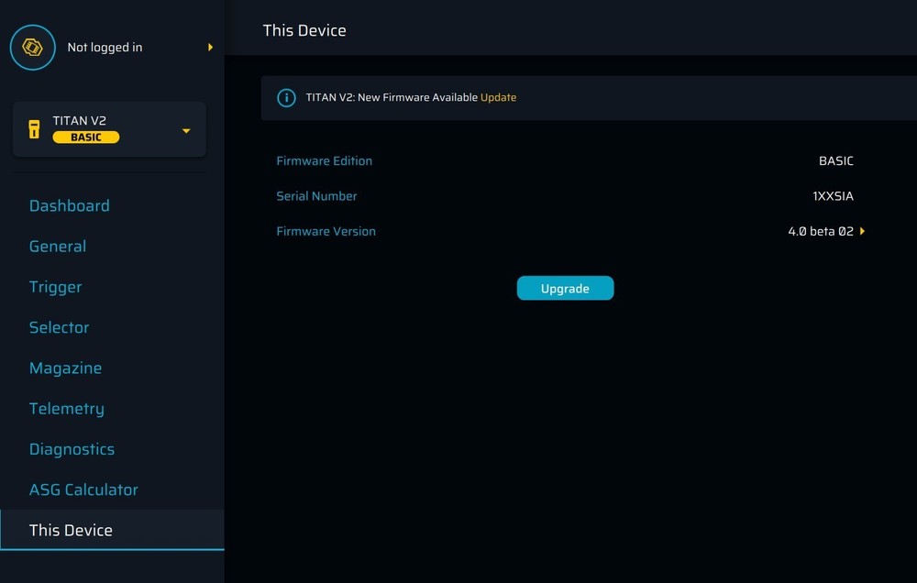Viewport: 917px width, 583px height.
Task: Click the yellow BASIC edition badge
Action: (86, 137)
